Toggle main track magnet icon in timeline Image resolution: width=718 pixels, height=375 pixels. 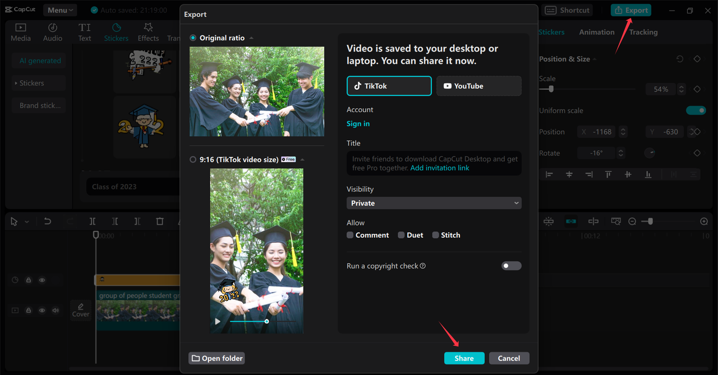pos(549,221)
